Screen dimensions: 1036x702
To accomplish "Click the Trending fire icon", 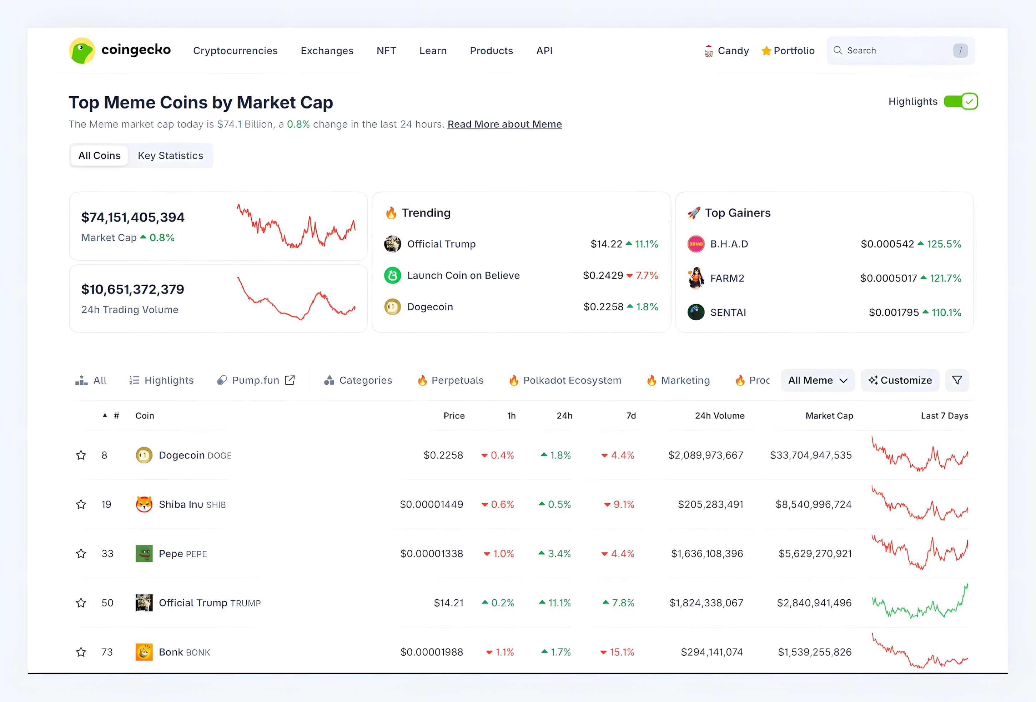I will tap(391, 213).
